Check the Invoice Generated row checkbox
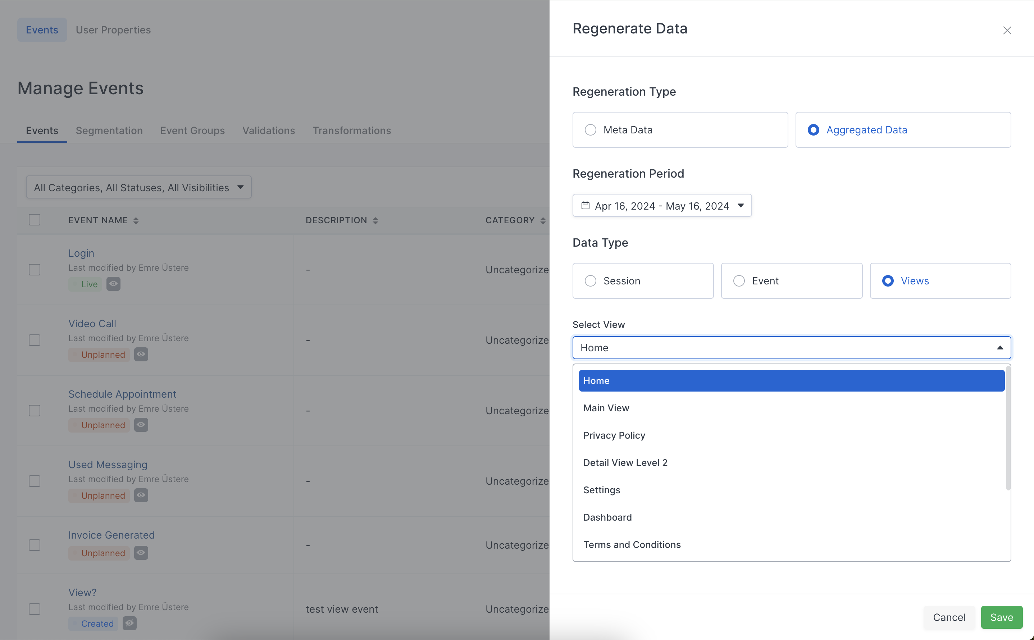1034x640 pixels. click(x=35, y=545)
